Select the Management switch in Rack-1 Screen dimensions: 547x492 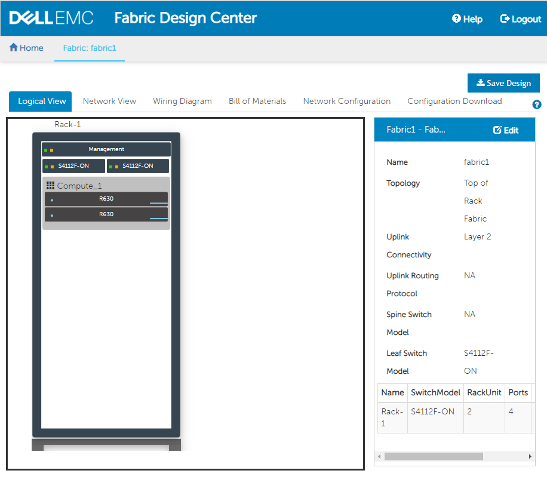point(106,149)
